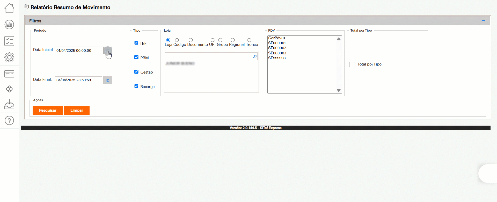Select the Documento radio button
The image size is (497, 202).
[191, 40]
